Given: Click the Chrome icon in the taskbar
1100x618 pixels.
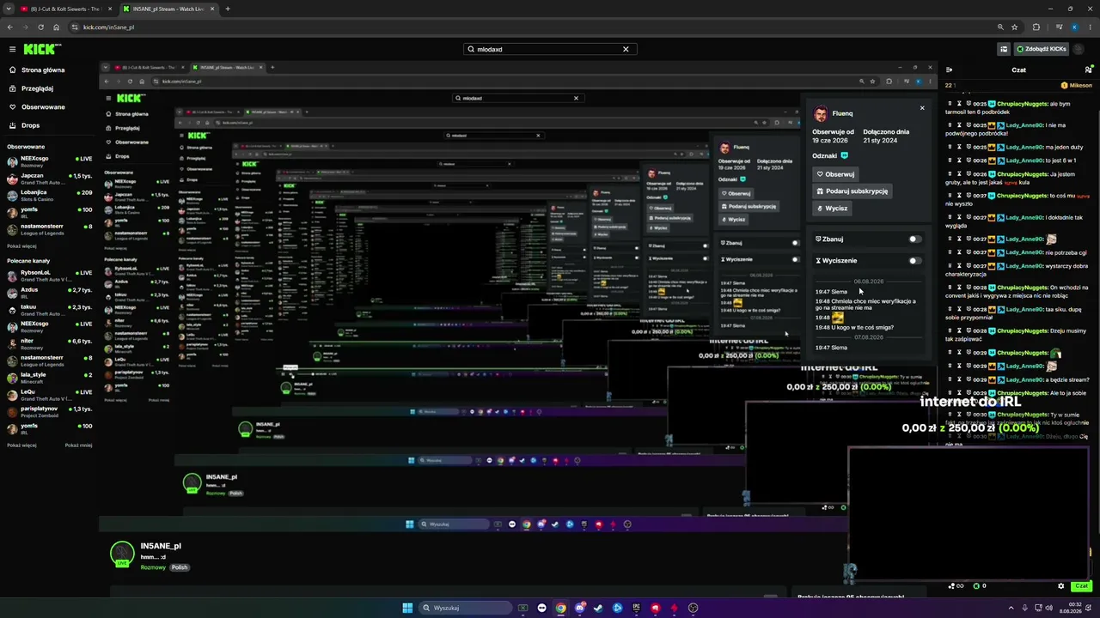Looking at the screenshot, I should click(560, 608).
